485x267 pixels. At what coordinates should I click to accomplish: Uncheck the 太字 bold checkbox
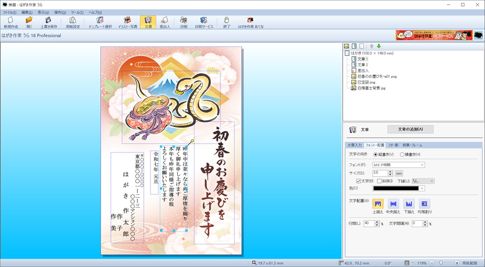point(358,181)
